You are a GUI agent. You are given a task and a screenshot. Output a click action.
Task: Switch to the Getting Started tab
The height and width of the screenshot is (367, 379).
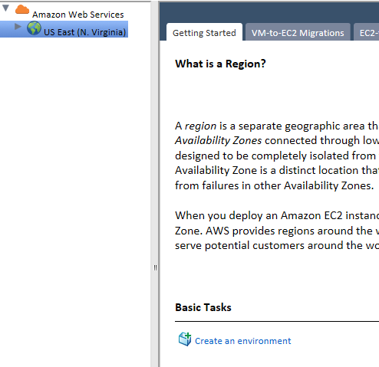coord(204,33)
